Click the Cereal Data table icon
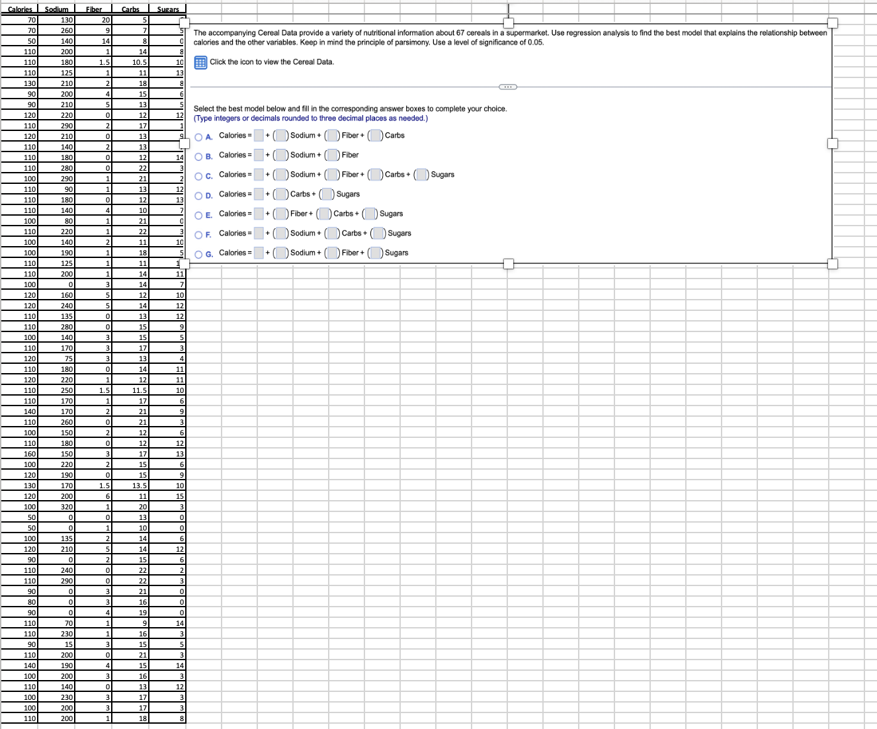Viewport: 877px width, 729px height. click(x=200, y=62)
